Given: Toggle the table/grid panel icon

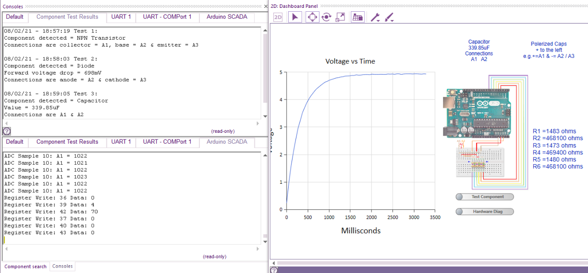Looking at the screenshot, I should 358,17.
